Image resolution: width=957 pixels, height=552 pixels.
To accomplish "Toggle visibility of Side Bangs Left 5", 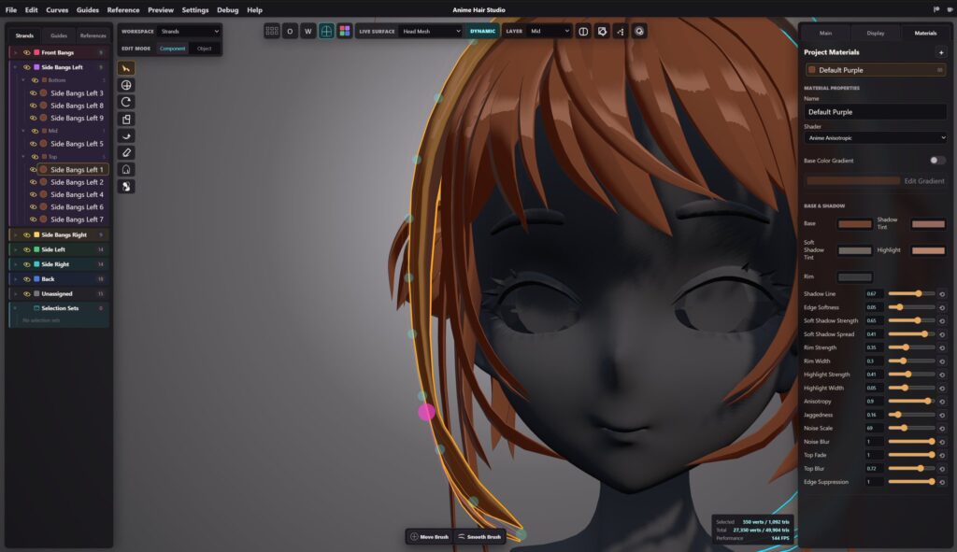I will point(34,144).
